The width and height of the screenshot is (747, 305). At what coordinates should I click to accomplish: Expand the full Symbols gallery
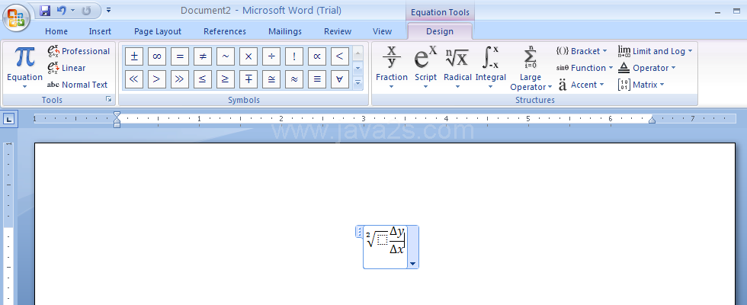[x=358, y=83]
